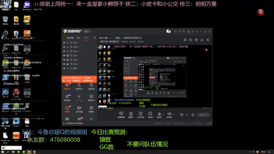Open the 榜单助手 tool
Screen dimensions: 274x154
91,98
